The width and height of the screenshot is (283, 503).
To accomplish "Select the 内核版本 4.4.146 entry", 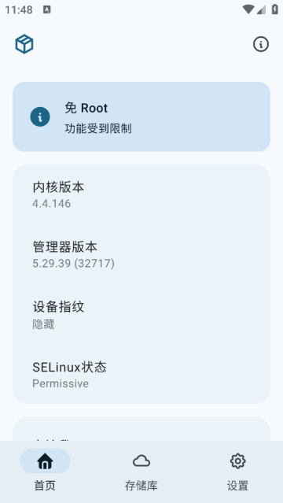I will pyautogui.click(x=141, y=194).
